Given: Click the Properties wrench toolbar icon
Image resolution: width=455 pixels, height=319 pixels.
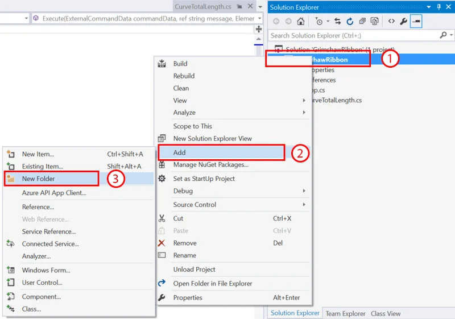Looking at the screenshot, I should point(403,21).
